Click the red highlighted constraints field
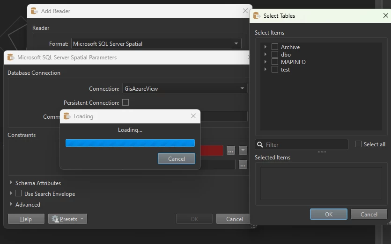Screen dimensions: 391x244 click(212, 151)
